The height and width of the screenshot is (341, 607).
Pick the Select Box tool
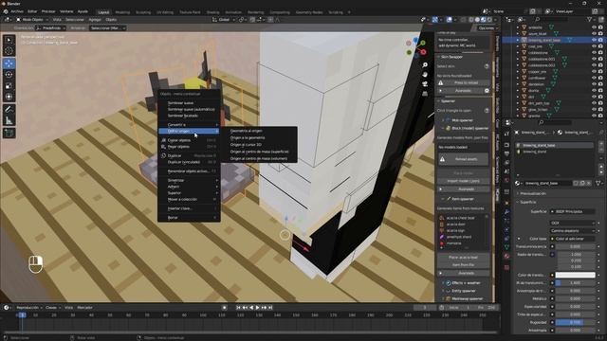[x=9, y=40]
